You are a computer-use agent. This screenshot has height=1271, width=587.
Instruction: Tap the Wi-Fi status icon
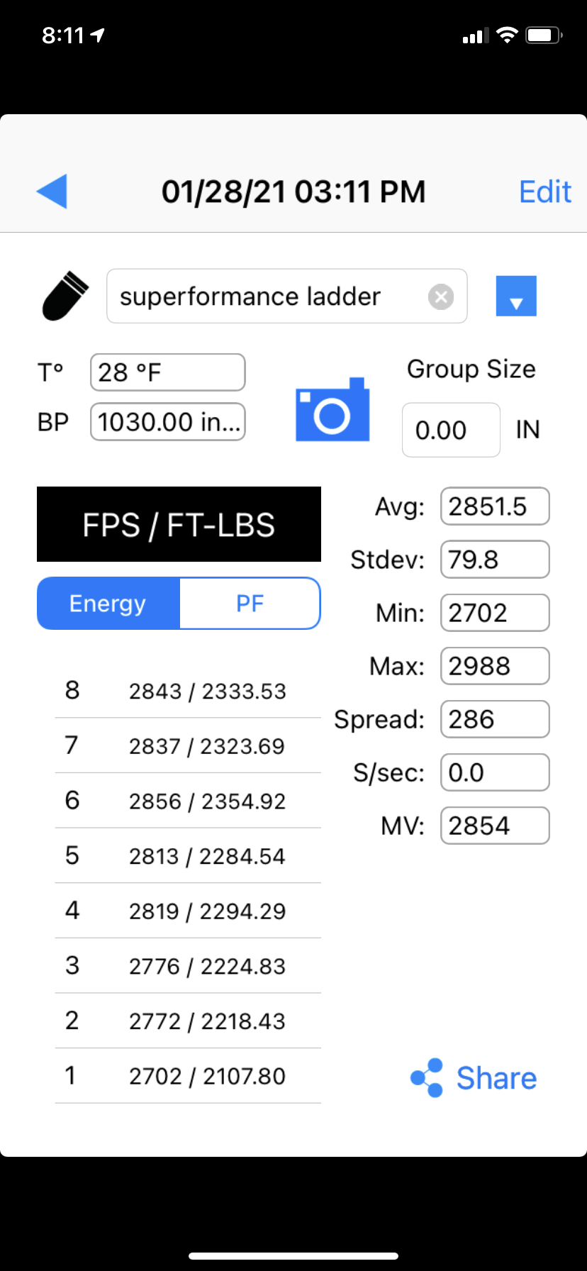507,35
